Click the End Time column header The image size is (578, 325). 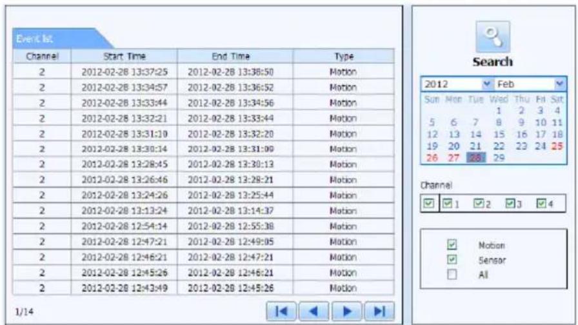click(235, 56)
